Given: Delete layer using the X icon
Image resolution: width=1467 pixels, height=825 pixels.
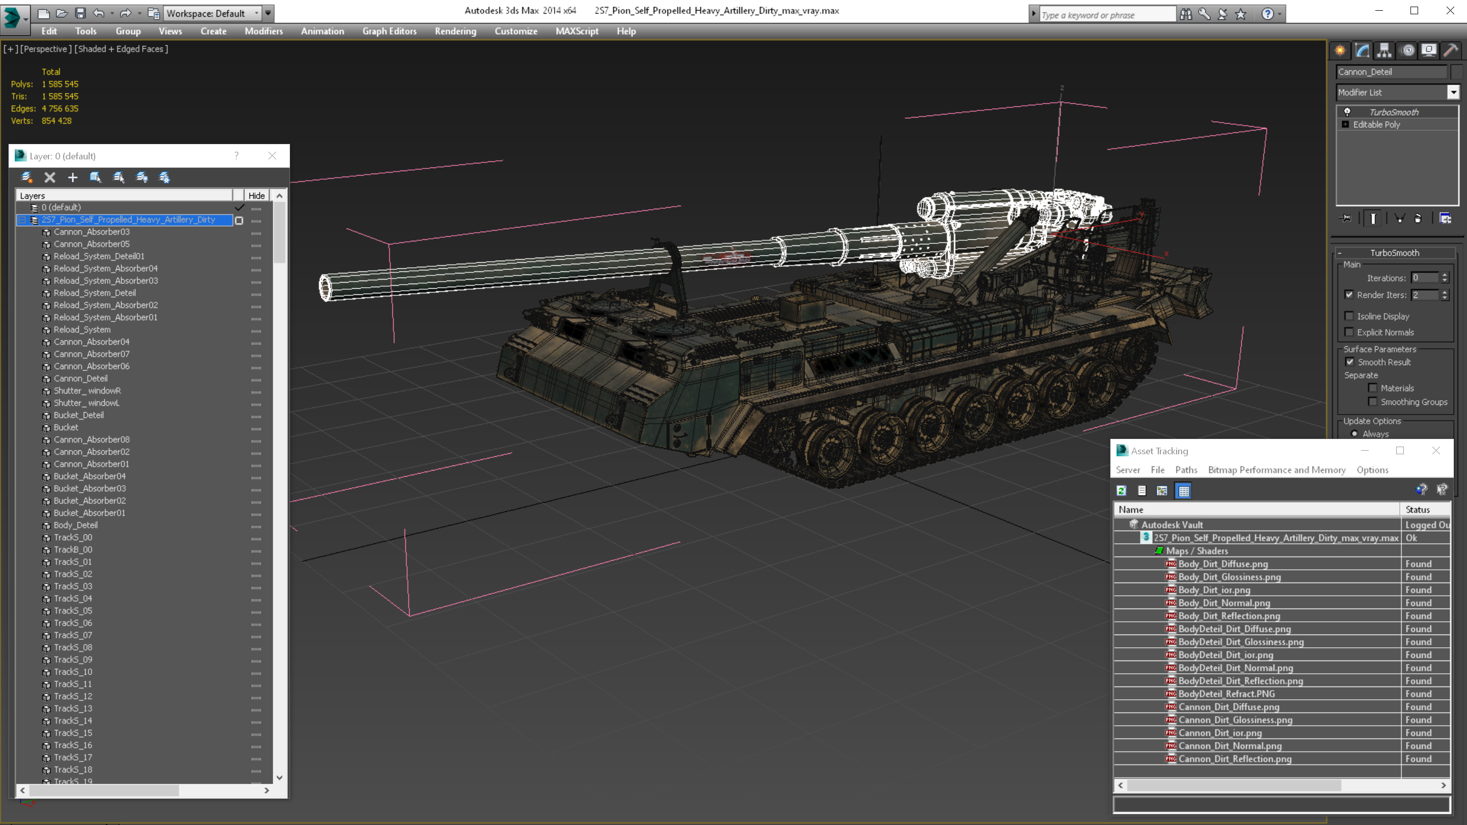Looking at the screenshot, I should pos(50,178).
